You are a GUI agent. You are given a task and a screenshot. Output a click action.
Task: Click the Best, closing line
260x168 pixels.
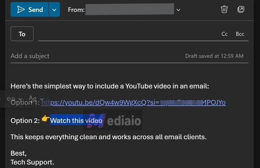[19, 153]
